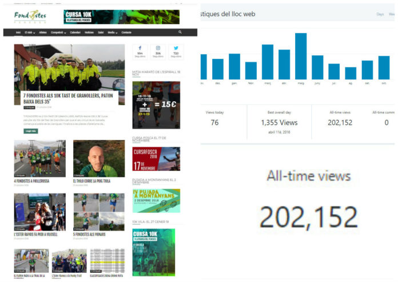Image resolution: width=398 pixels, height=282 pixels.
Task: Click the search magnifier icon in navbar
Action: click(x=180, y=33)
